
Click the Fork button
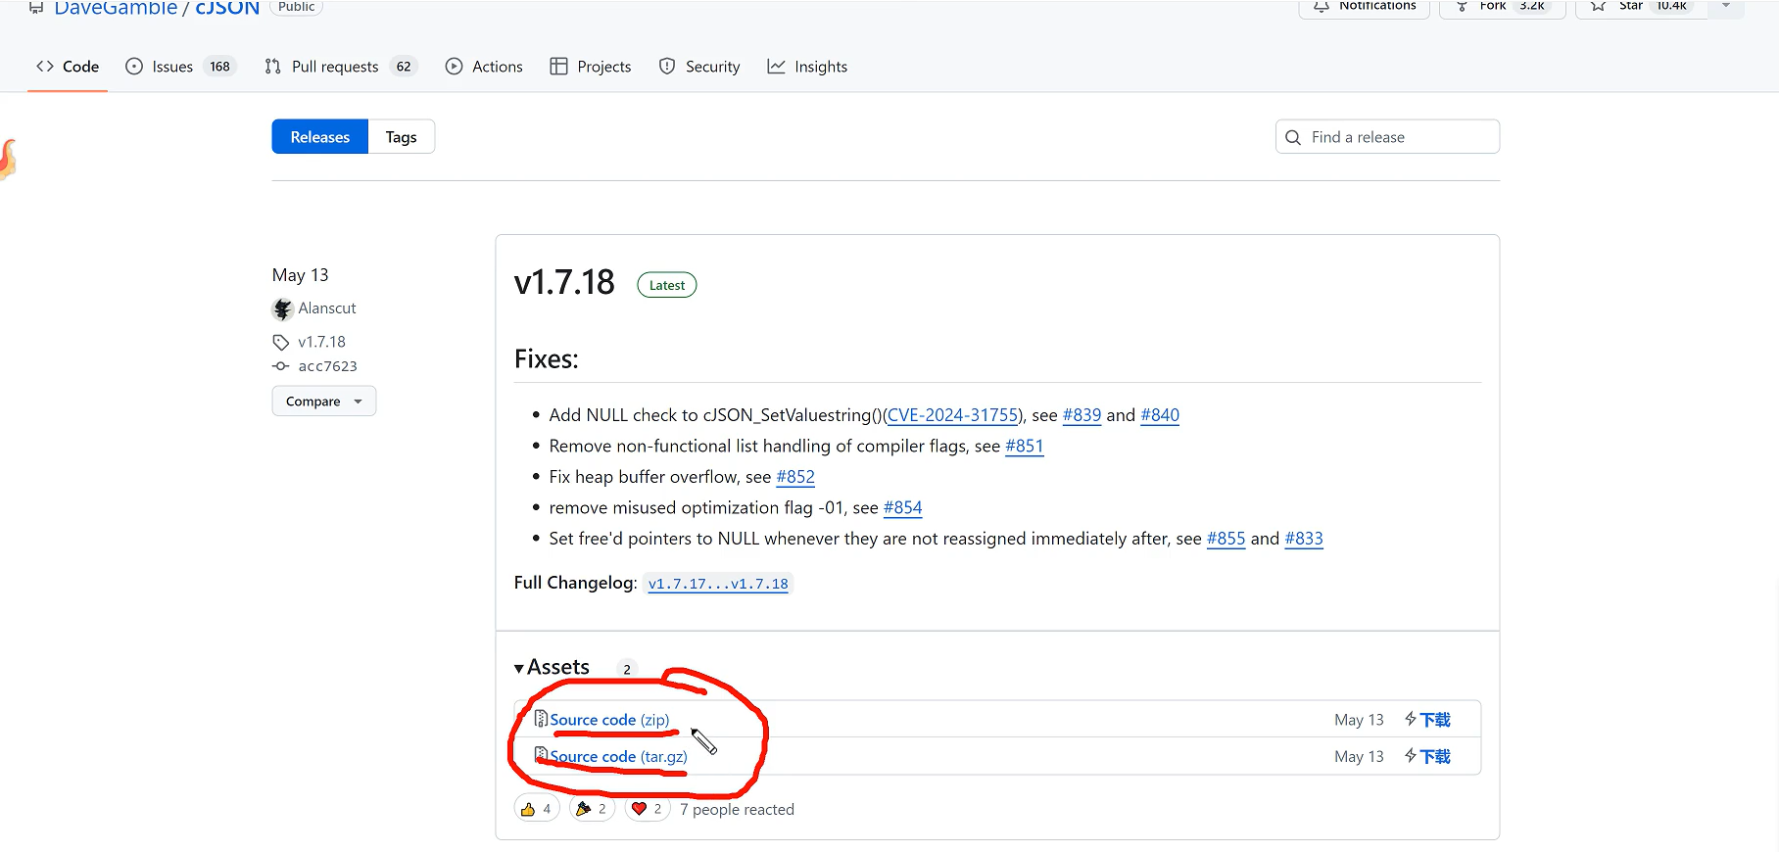1503,6
